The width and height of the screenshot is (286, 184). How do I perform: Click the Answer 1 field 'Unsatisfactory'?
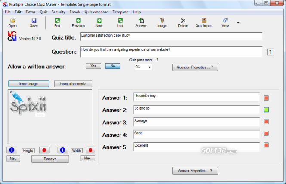click(x=197, y=97)
